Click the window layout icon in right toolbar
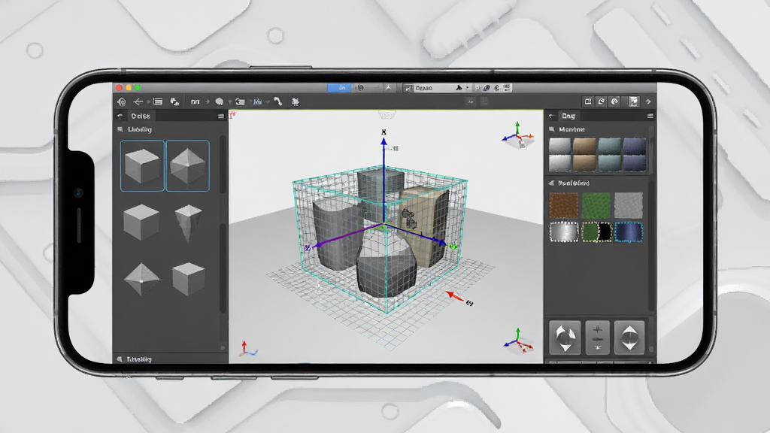This screenshot has width=770, height=433. (x=588, y=101)
